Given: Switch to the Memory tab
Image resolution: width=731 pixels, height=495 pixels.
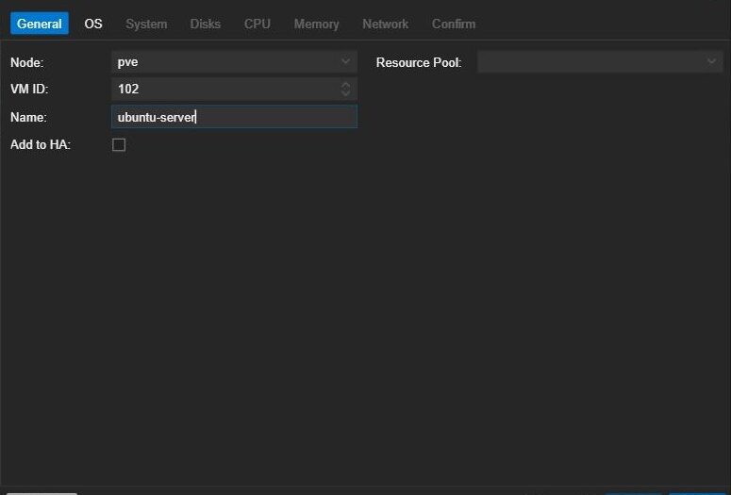Looking at the screenshot, I should 316,24.
